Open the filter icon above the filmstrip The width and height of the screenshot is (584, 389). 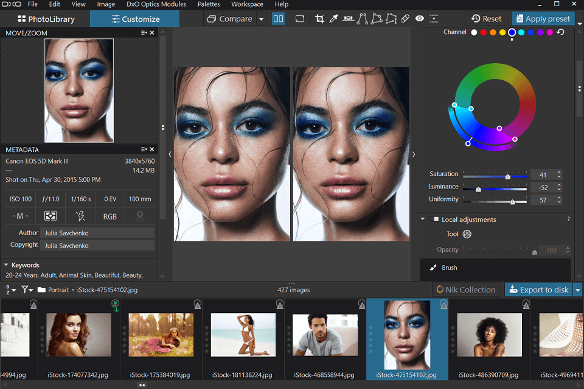[x=27, y=290]
